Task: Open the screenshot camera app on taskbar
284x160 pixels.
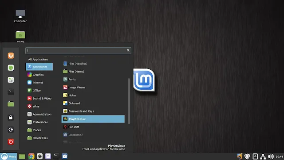Action: click(x=65, y=156)
